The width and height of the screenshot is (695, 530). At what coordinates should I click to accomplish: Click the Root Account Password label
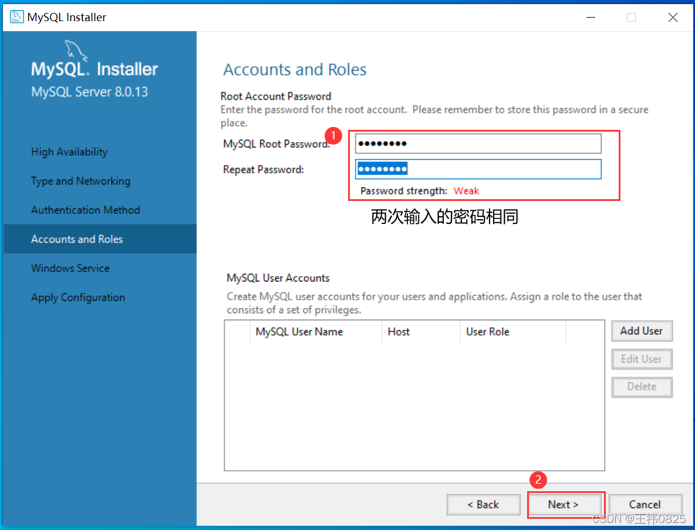click(276, 96)
